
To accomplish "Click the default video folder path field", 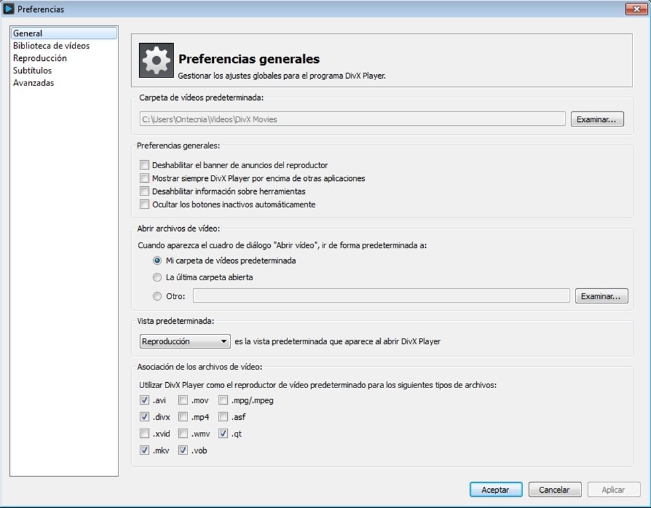I will pos(352,119).
